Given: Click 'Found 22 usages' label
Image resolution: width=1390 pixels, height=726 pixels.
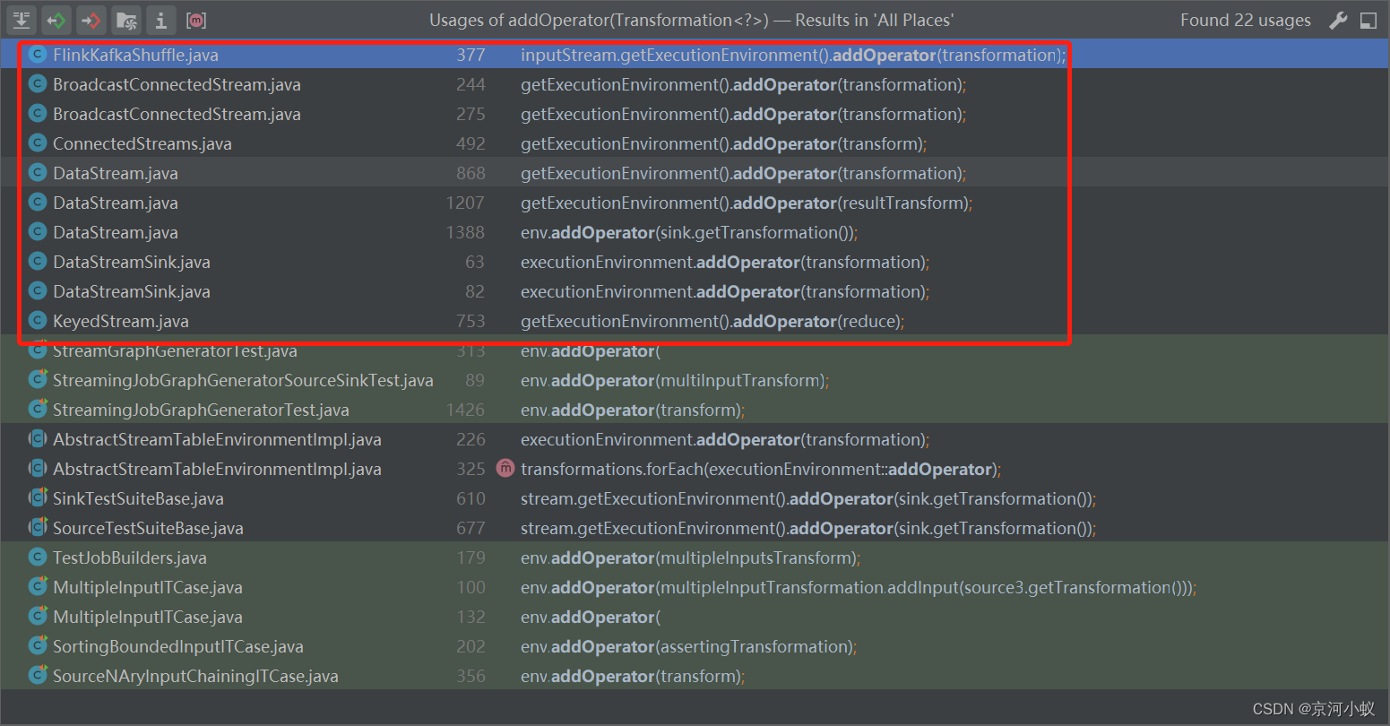Looking at the screenshot, I should pyautogui.click(x=1246, y=20).
